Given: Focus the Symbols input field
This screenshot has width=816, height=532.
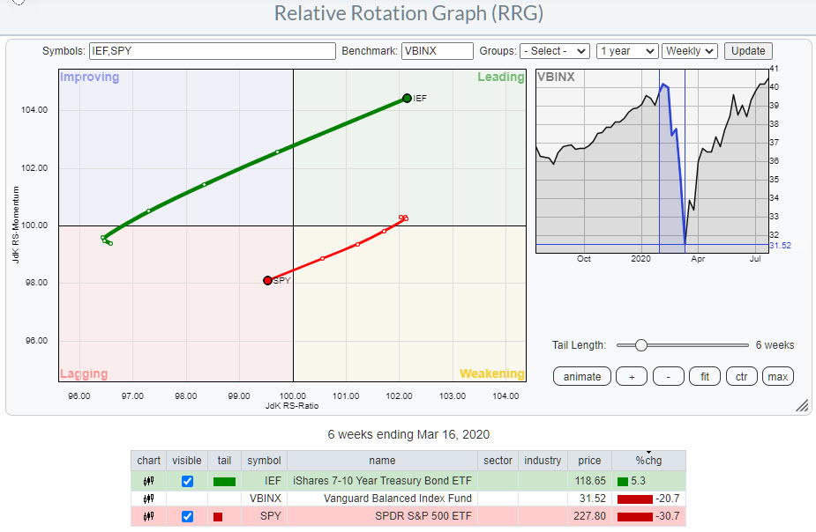Looking at the screenshot, I should [212, 51].
